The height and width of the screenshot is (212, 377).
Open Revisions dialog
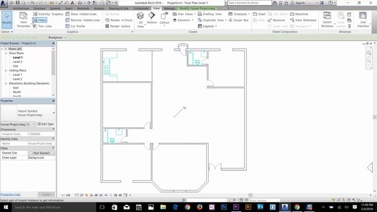point(276,20)
